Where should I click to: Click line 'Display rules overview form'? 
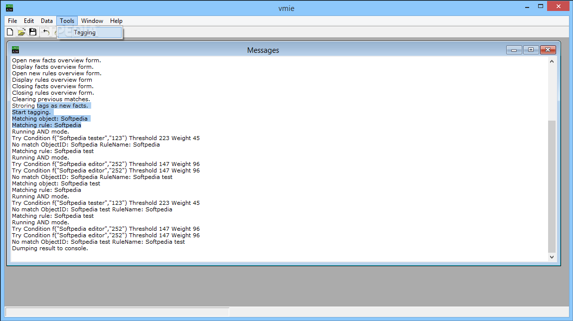click(52, 80)
